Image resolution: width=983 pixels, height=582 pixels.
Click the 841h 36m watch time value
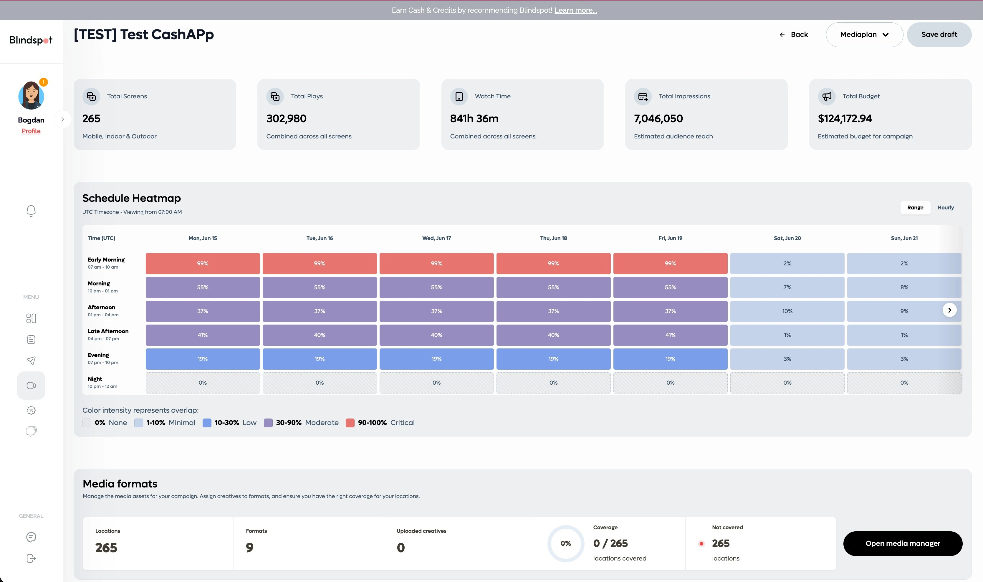tap(474, 118)
